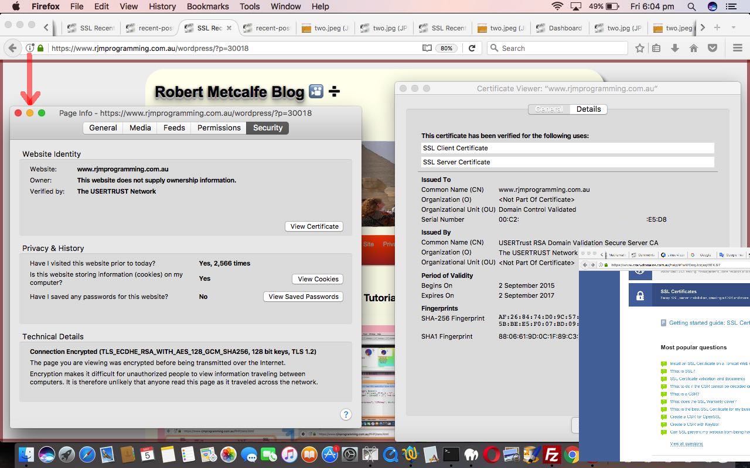
Task: Open Notification Center icon in menu bar
Action: (x=731, y=6)
